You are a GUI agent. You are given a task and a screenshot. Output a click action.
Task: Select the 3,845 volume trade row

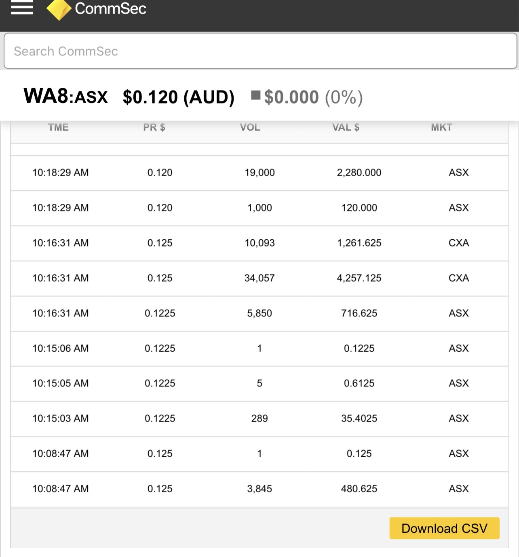pyautogui.click(x=259, y=489)
